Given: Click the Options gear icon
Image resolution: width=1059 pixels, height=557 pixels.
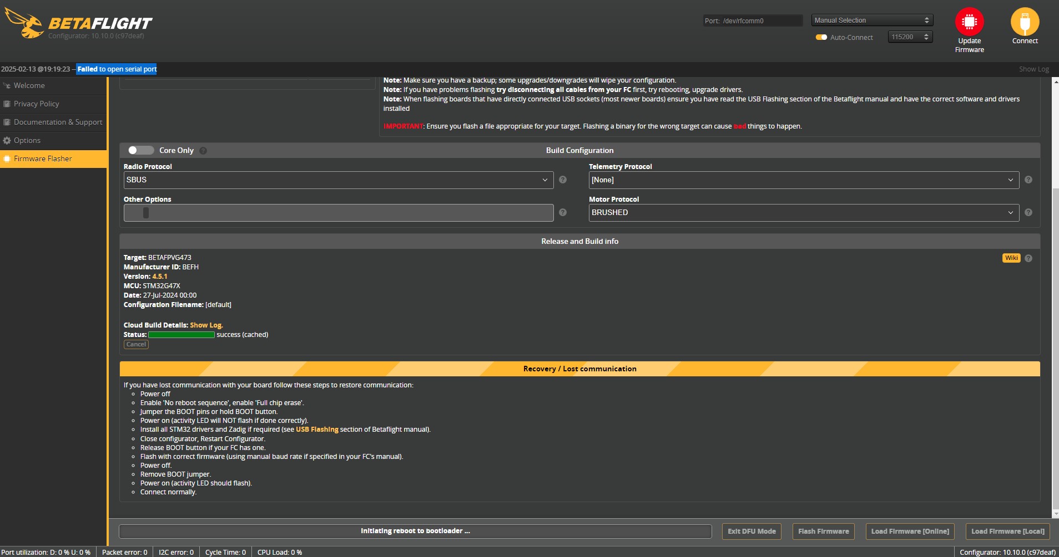Looking at the screenshot, I should tap(7, 141).
